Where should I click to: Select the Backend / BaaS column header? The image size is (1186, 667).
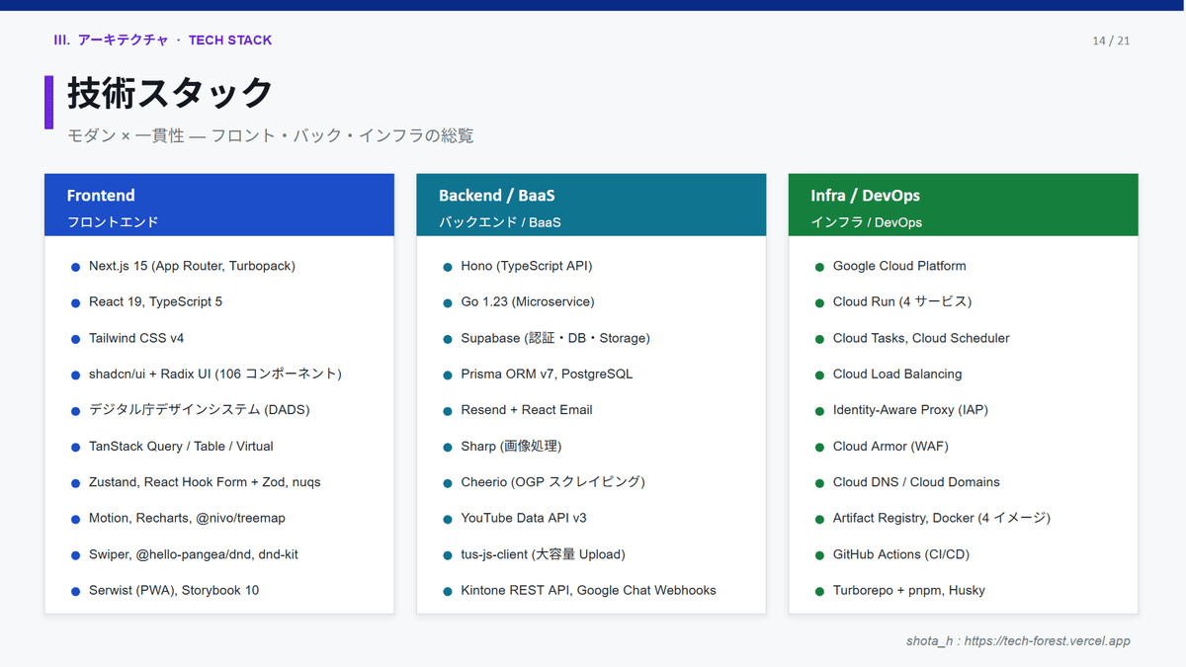pos(590,206)
